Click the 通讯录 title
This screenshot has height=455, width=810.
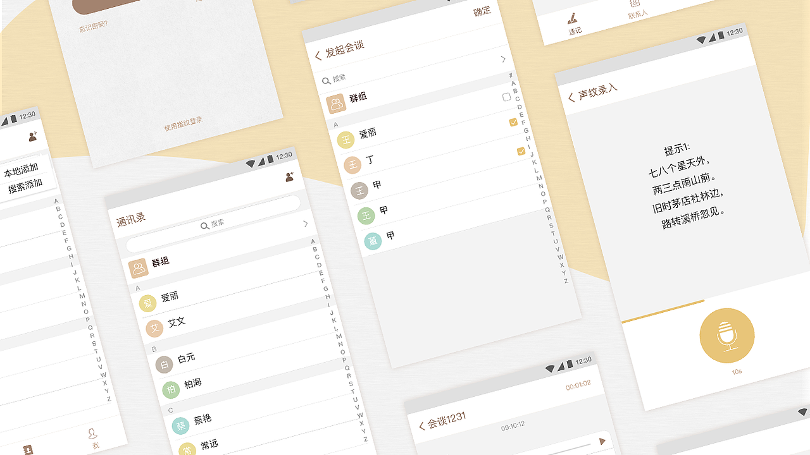point(131,219)
